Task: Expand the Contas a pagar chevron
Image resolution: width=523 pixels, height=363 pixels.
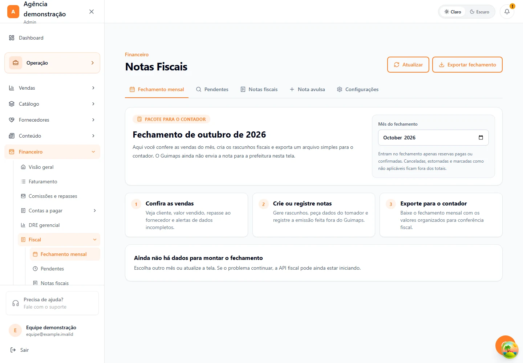Action: point(95,211)
